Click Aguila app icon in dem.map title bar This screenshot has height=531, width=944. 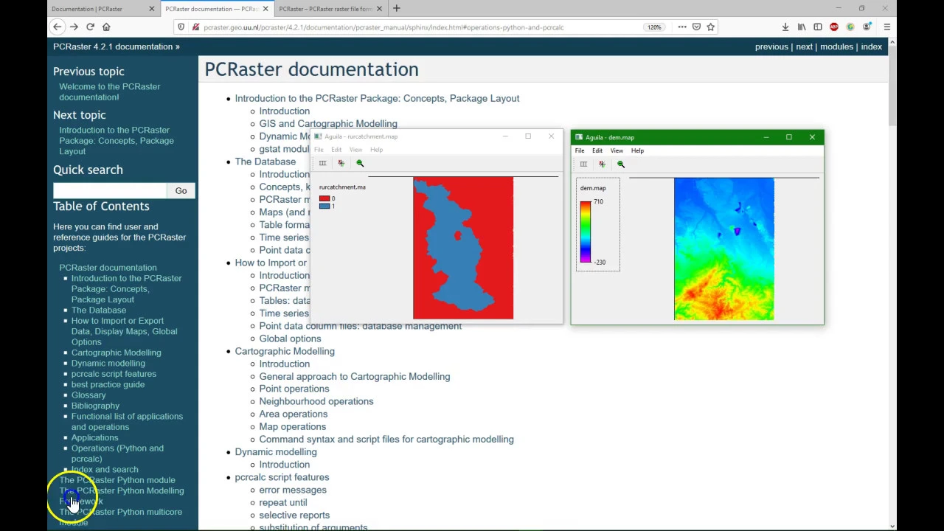(579, 137)
